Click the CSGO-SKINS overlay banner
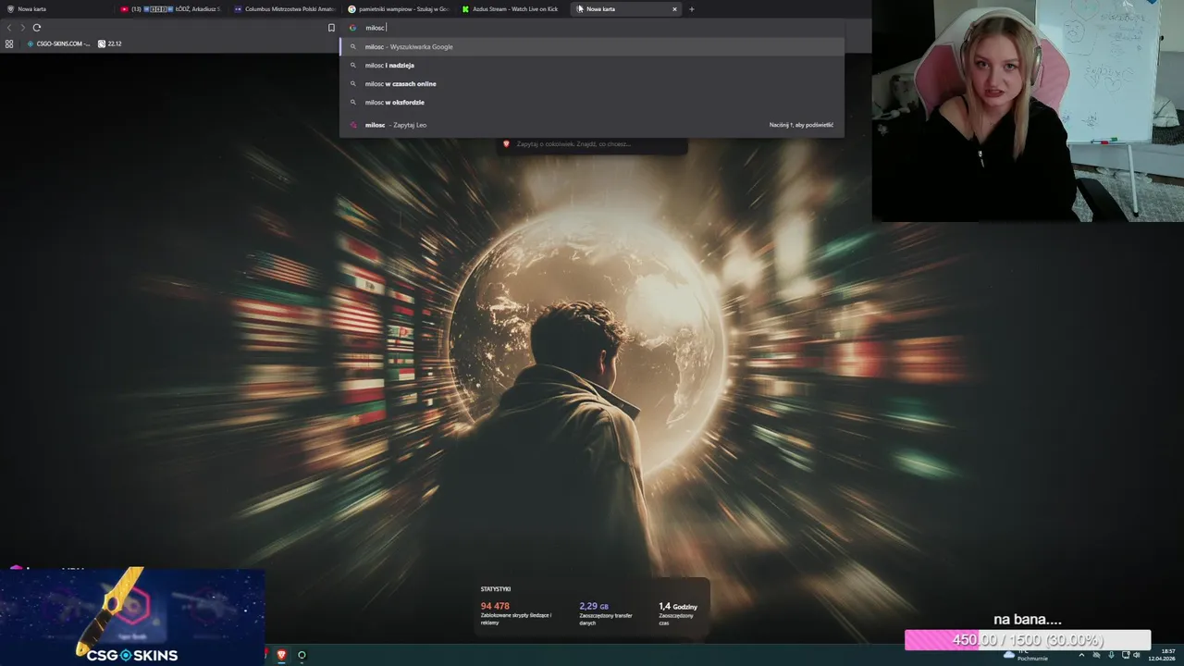Viewport: 1184px width, 666px height. coord(132,616)
